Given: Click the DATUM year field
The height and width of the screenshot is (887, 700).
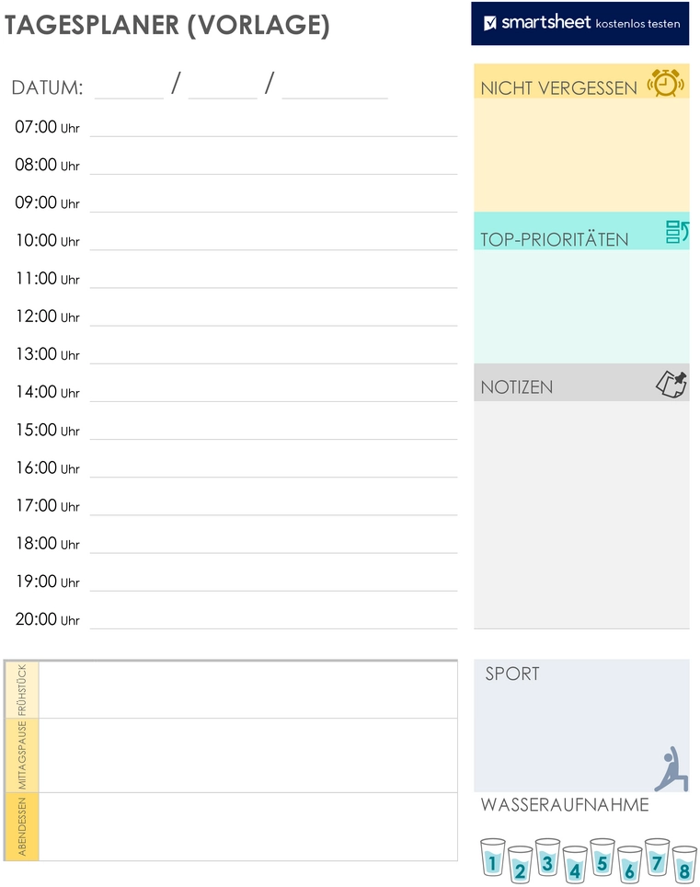Looking at the screenshot, I should pyautogui.click(x=335, y=86).
